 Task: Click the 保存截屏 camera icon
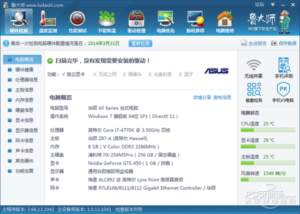click(275, 44)
